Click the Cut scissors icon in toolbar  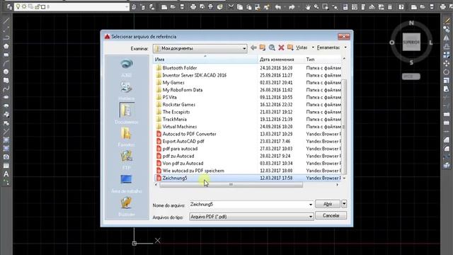pyautogui.click(x=231, y=6)
